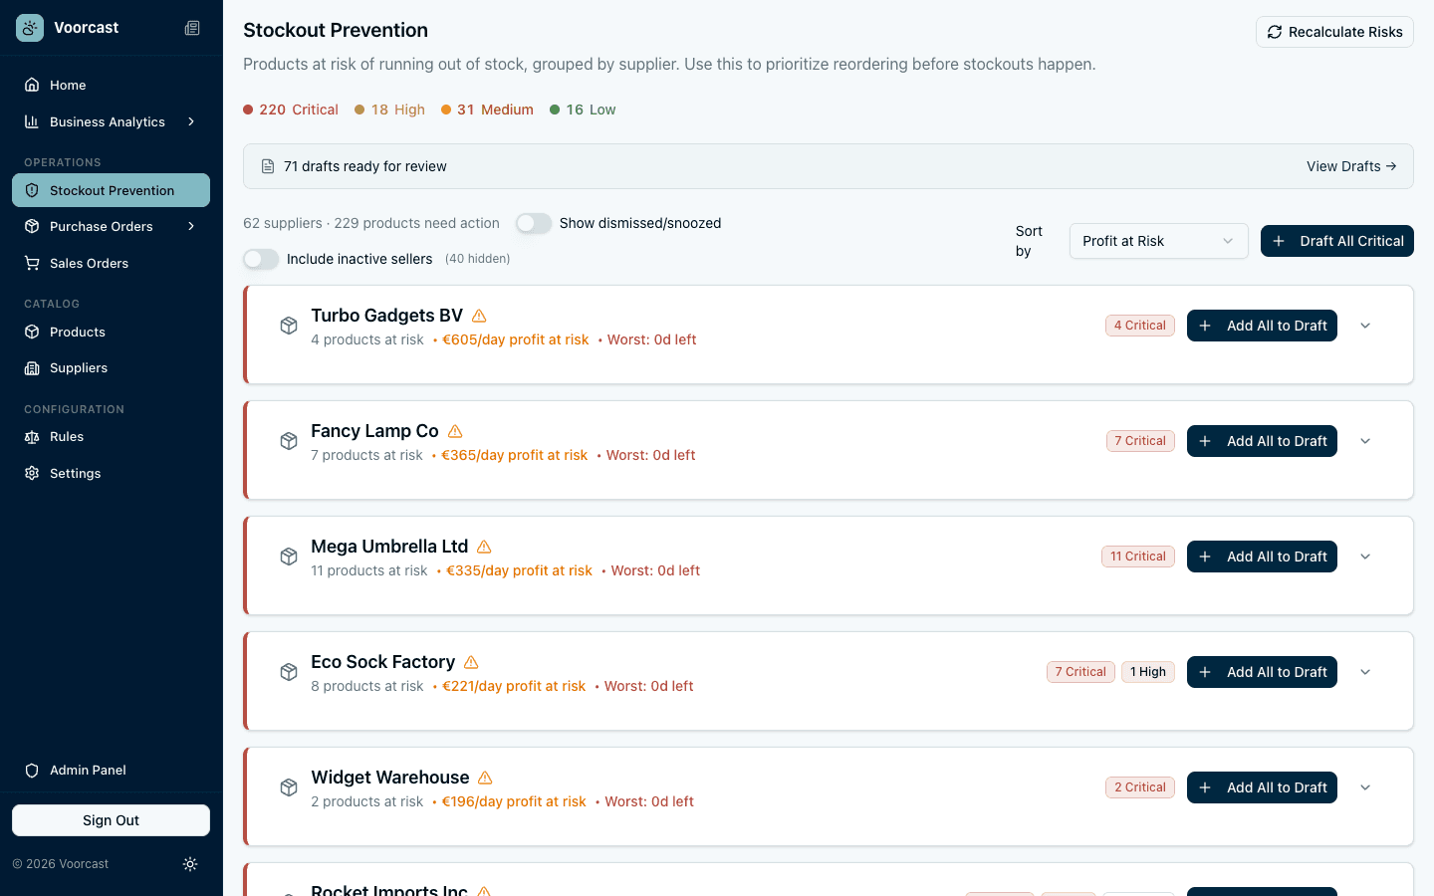Expand the Fancy Lamp Co supplier row
This screenshot has height=896, width=1434.
1365,440
